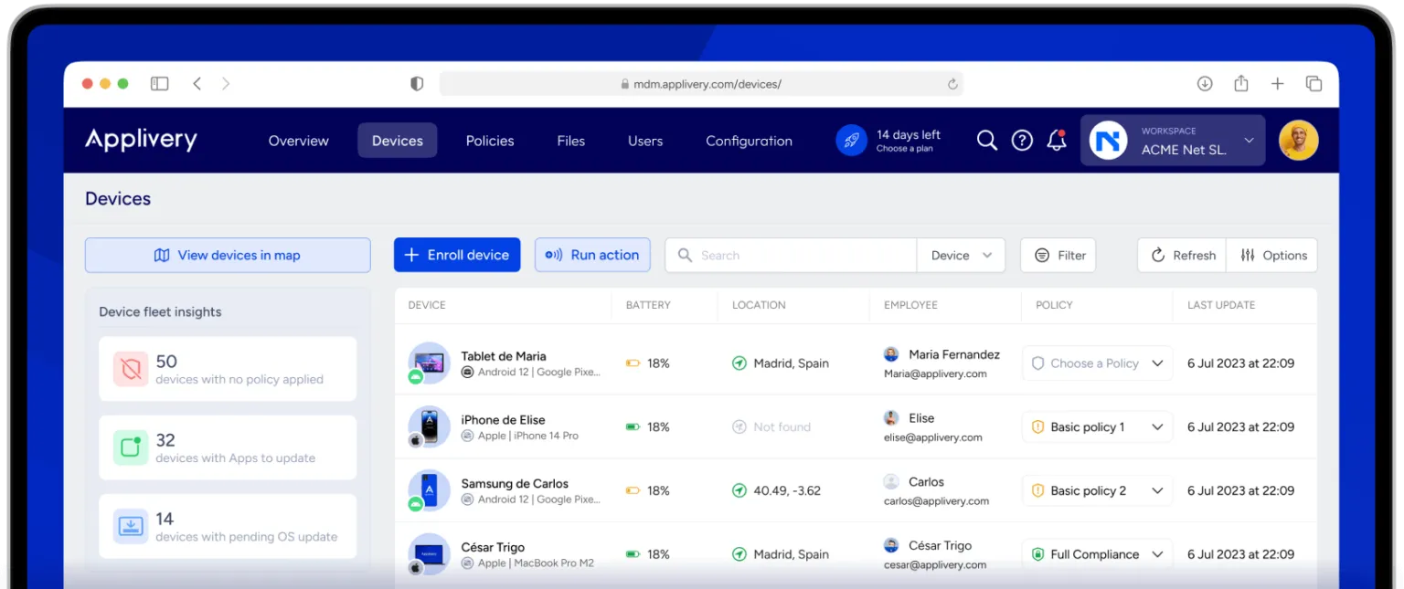This screenshot has height=589, width=1404.
Task: Show tab overview icon in Safari
Action: 1314,83
